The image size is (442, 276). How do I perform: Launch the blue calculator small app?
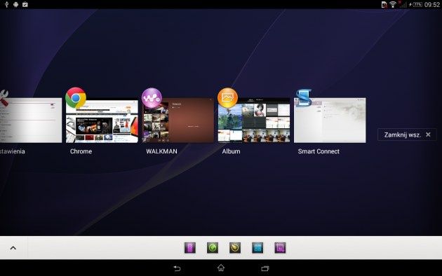(x=257, y=248)
